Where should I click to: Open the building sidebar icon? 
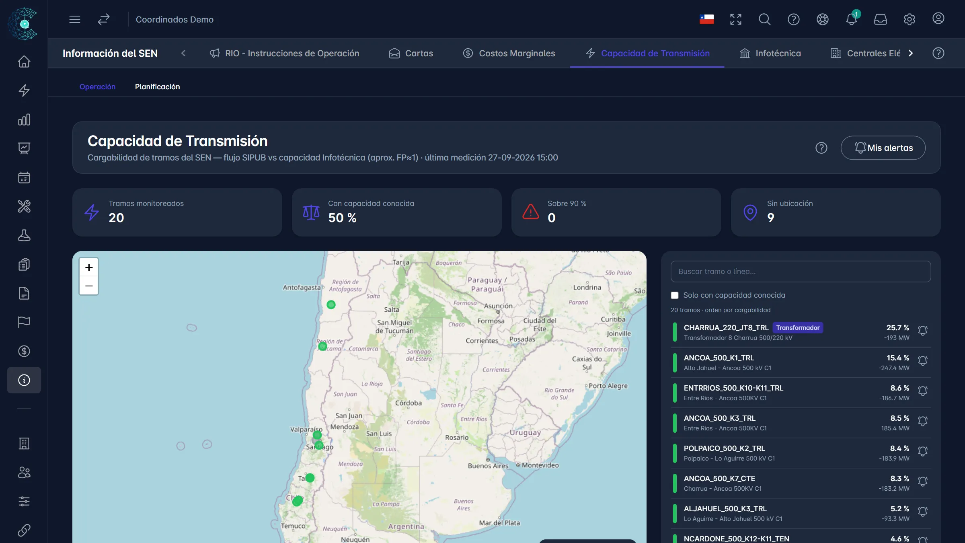coord(24,444)
